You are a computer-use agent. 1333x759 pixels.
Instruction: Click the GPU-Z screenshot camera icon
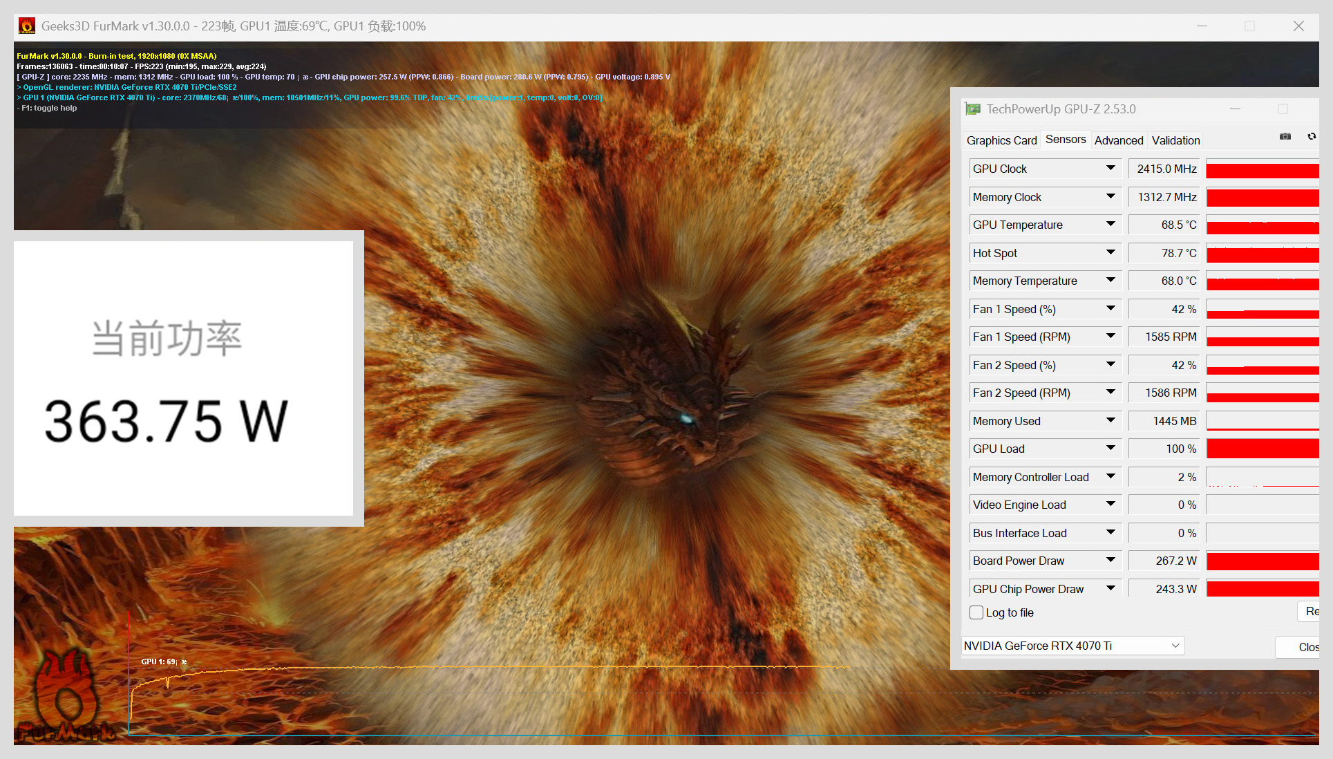[1285, 137]
